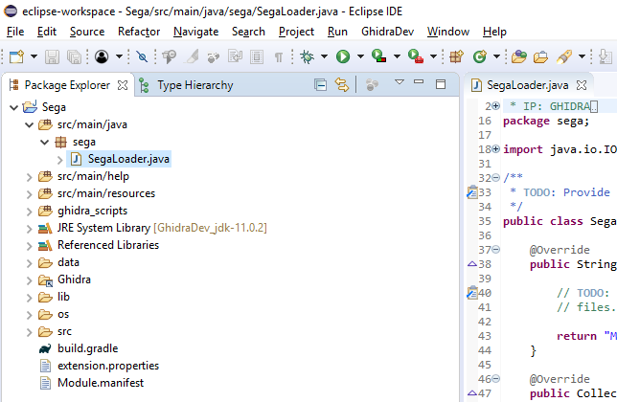Expand Referenced Libraries node
This screenshot has width=617, height=402.
point(29,246)
